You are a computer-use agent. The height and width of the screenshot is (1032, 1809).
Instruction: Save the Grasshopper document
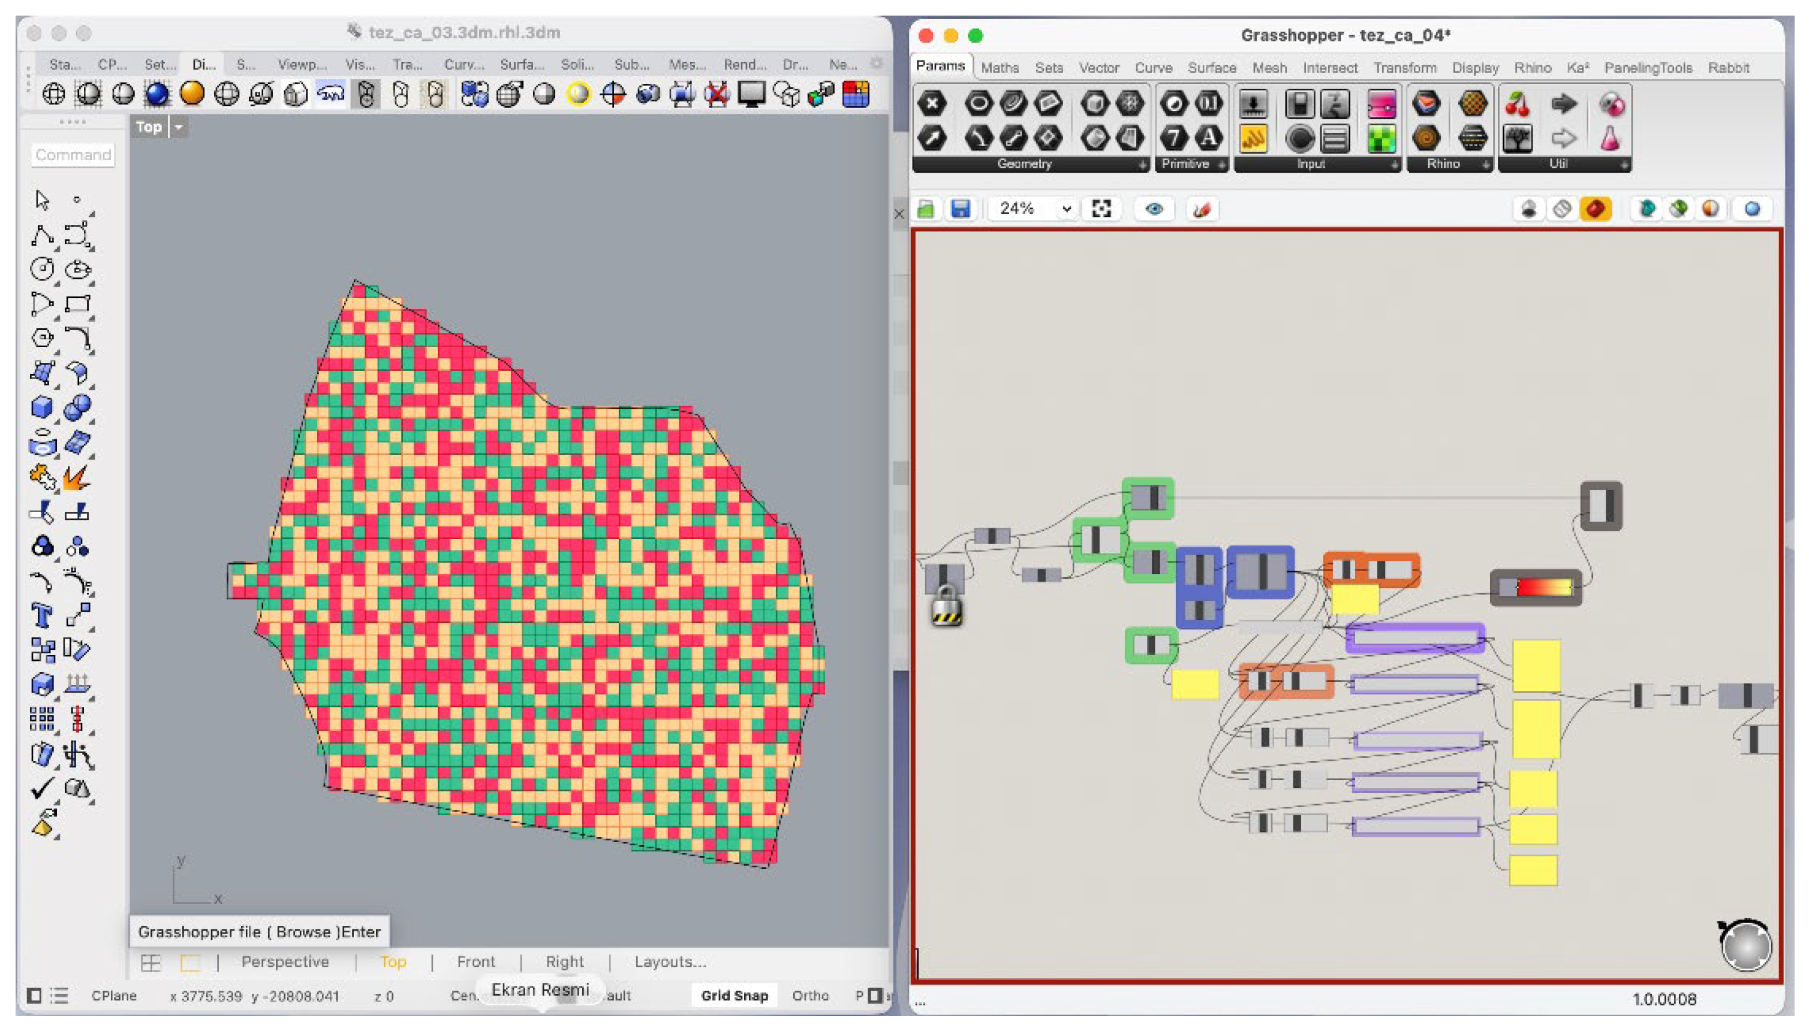click(x=960, y=209)
